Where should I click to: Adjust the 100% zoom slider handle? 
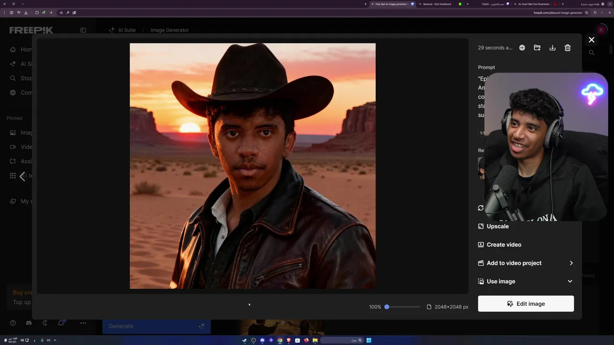pos(387,307)
